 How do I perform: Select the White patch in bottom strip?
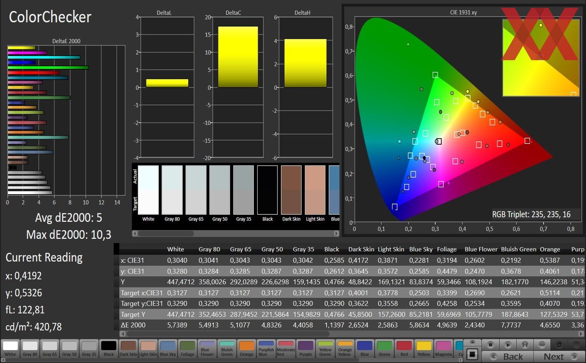tap(10, 348)
